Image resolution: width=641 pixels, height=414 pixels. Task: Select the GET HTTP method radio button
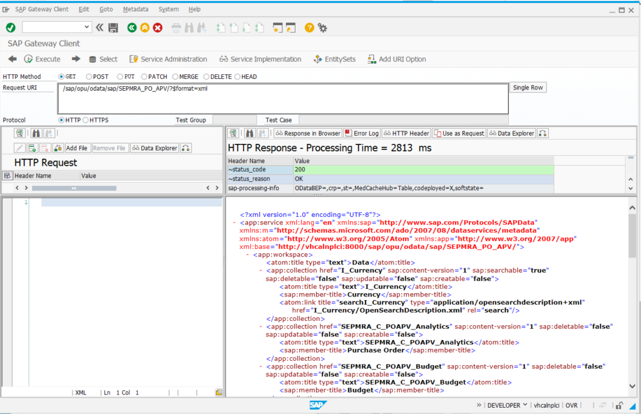point(61,77)
